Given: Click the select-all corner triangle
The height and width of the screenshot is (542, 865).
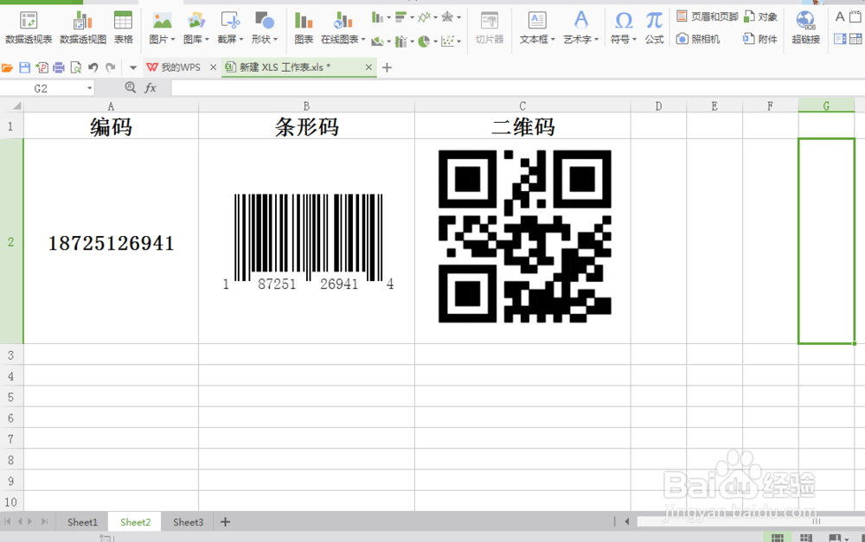Looking at the screenshot, I should pos(16,105).
